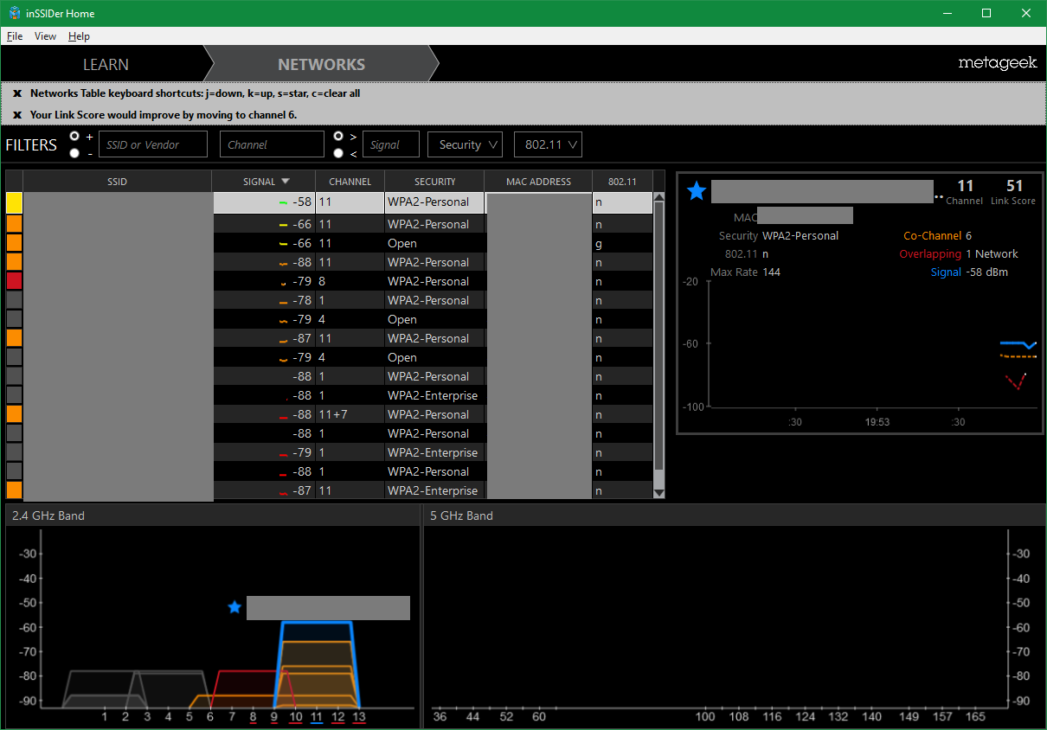Screen dimensions: 1047x730
Task: Click the gray swatch of the -78 network
Action: tap(14, 300)
